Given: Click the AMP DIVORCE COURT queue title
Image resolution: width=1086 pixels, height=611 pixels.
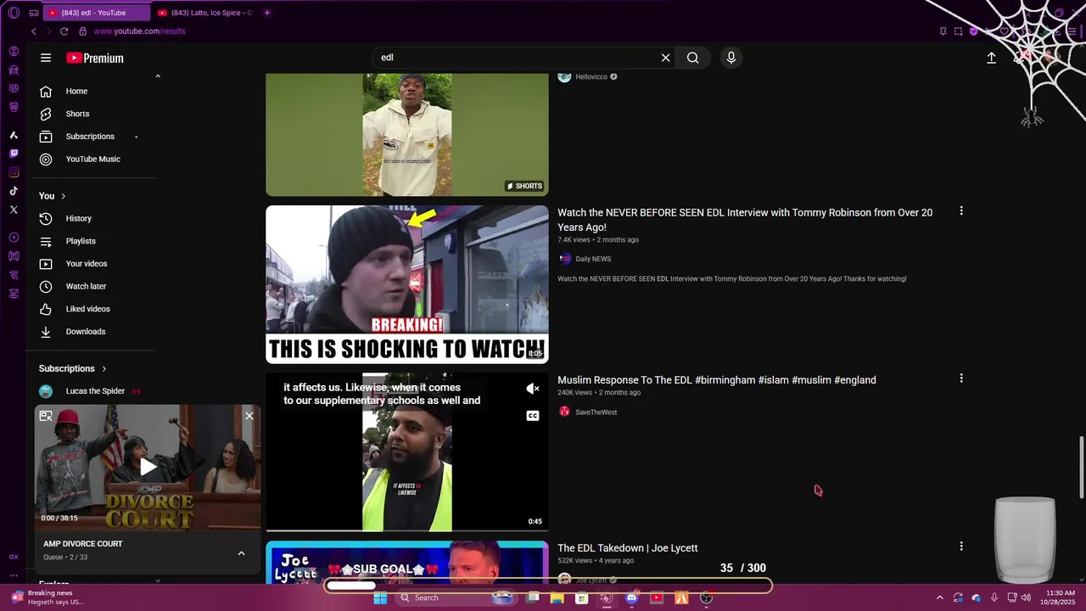Looking at the screenshot, I should (83, 544).
